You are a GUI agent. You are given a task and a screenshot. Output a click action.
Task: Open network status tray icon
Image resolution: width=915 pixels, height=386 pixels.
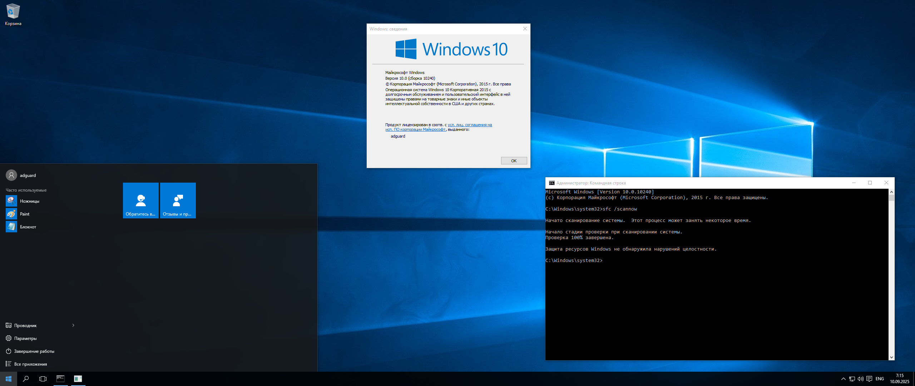tap(852, 379)
